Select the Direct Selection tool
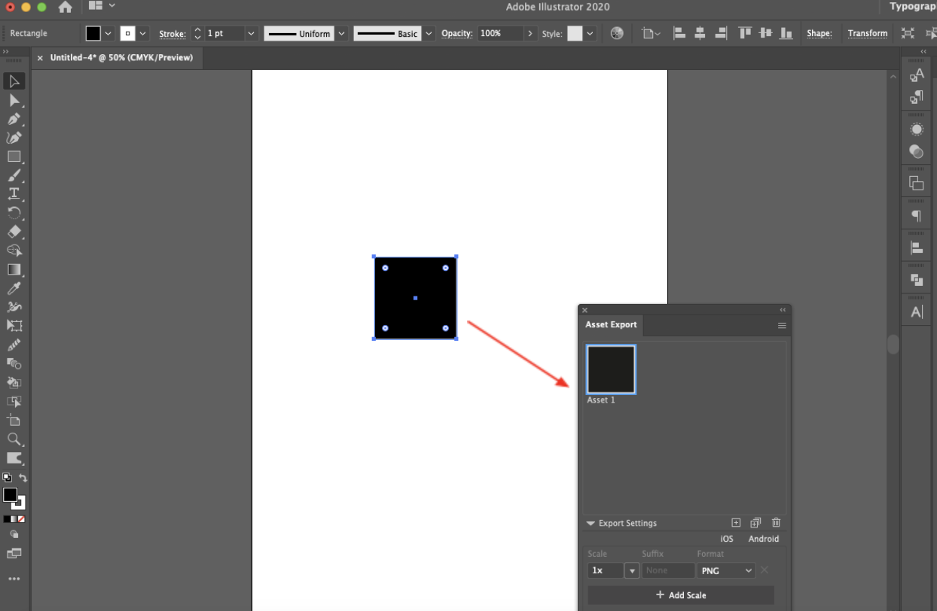937x611 pixels. point(14,100)
